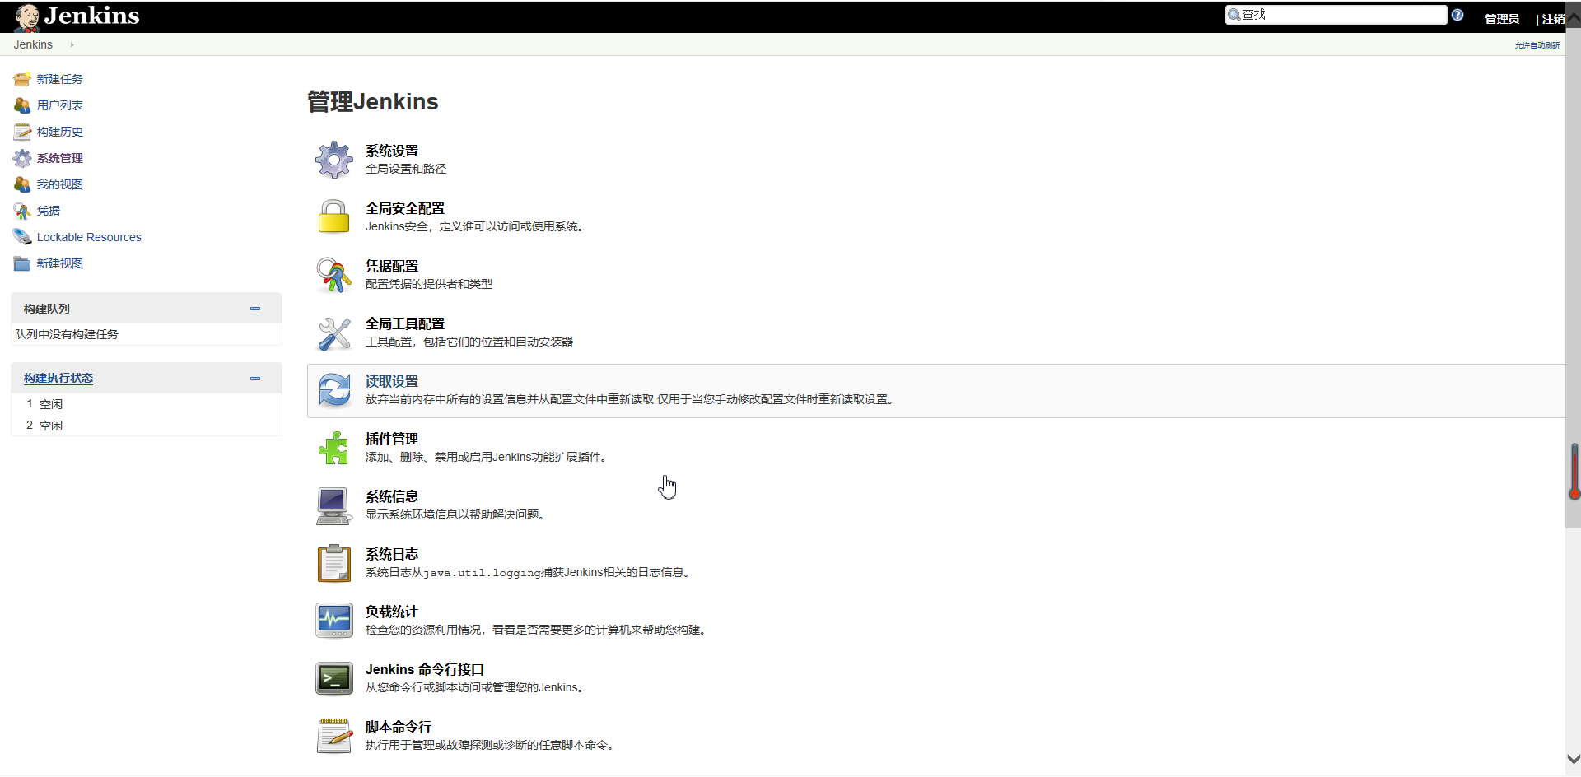Screen dimensions: 1581x777
Task: Open 构建历史 from the sidebar menu
Action: tap(60, 132)
